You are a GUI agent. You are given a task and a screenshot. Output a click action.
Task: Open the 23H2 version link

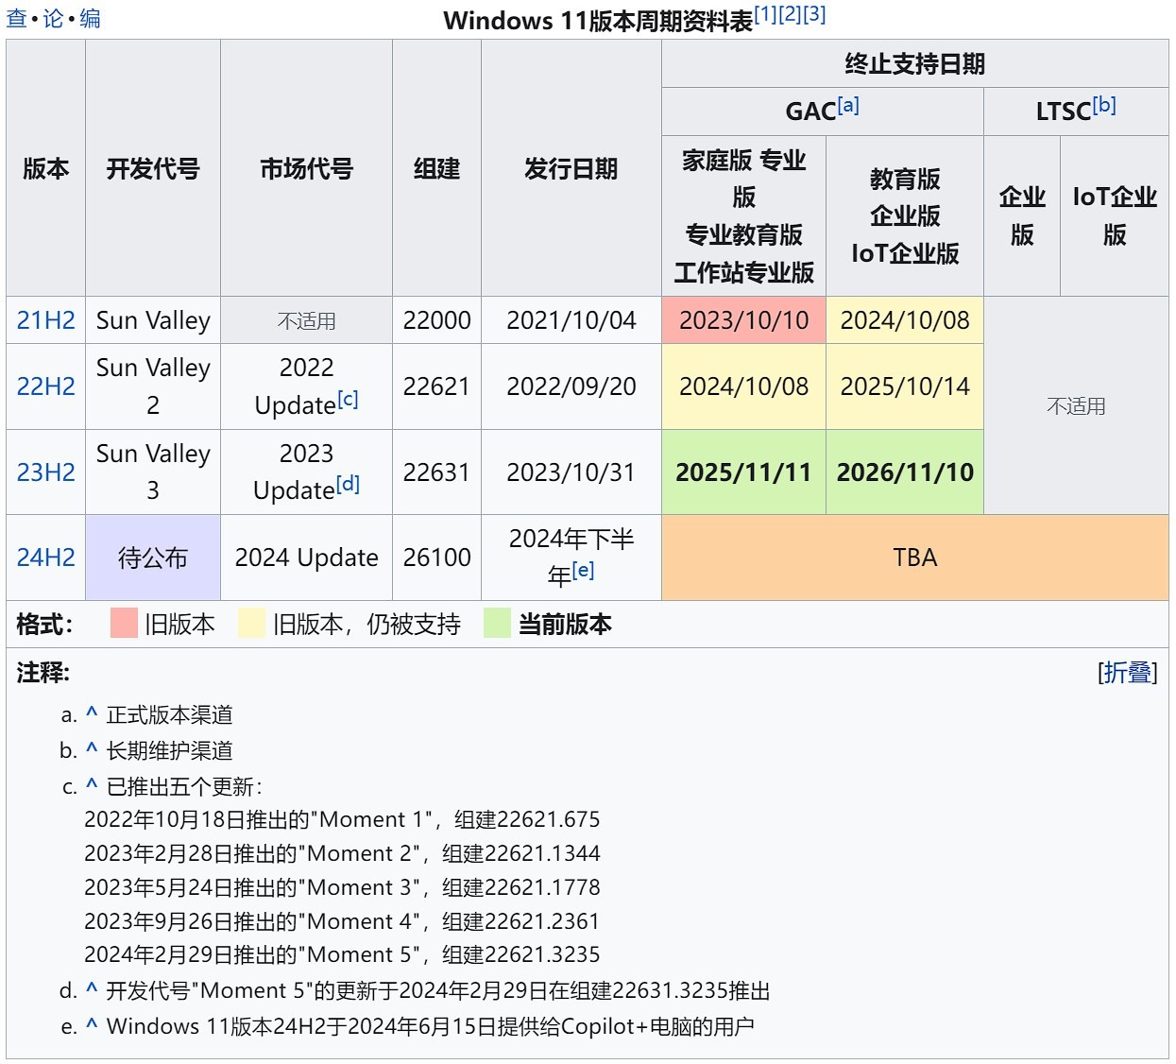pyautogui.click(x=45, y=472)
